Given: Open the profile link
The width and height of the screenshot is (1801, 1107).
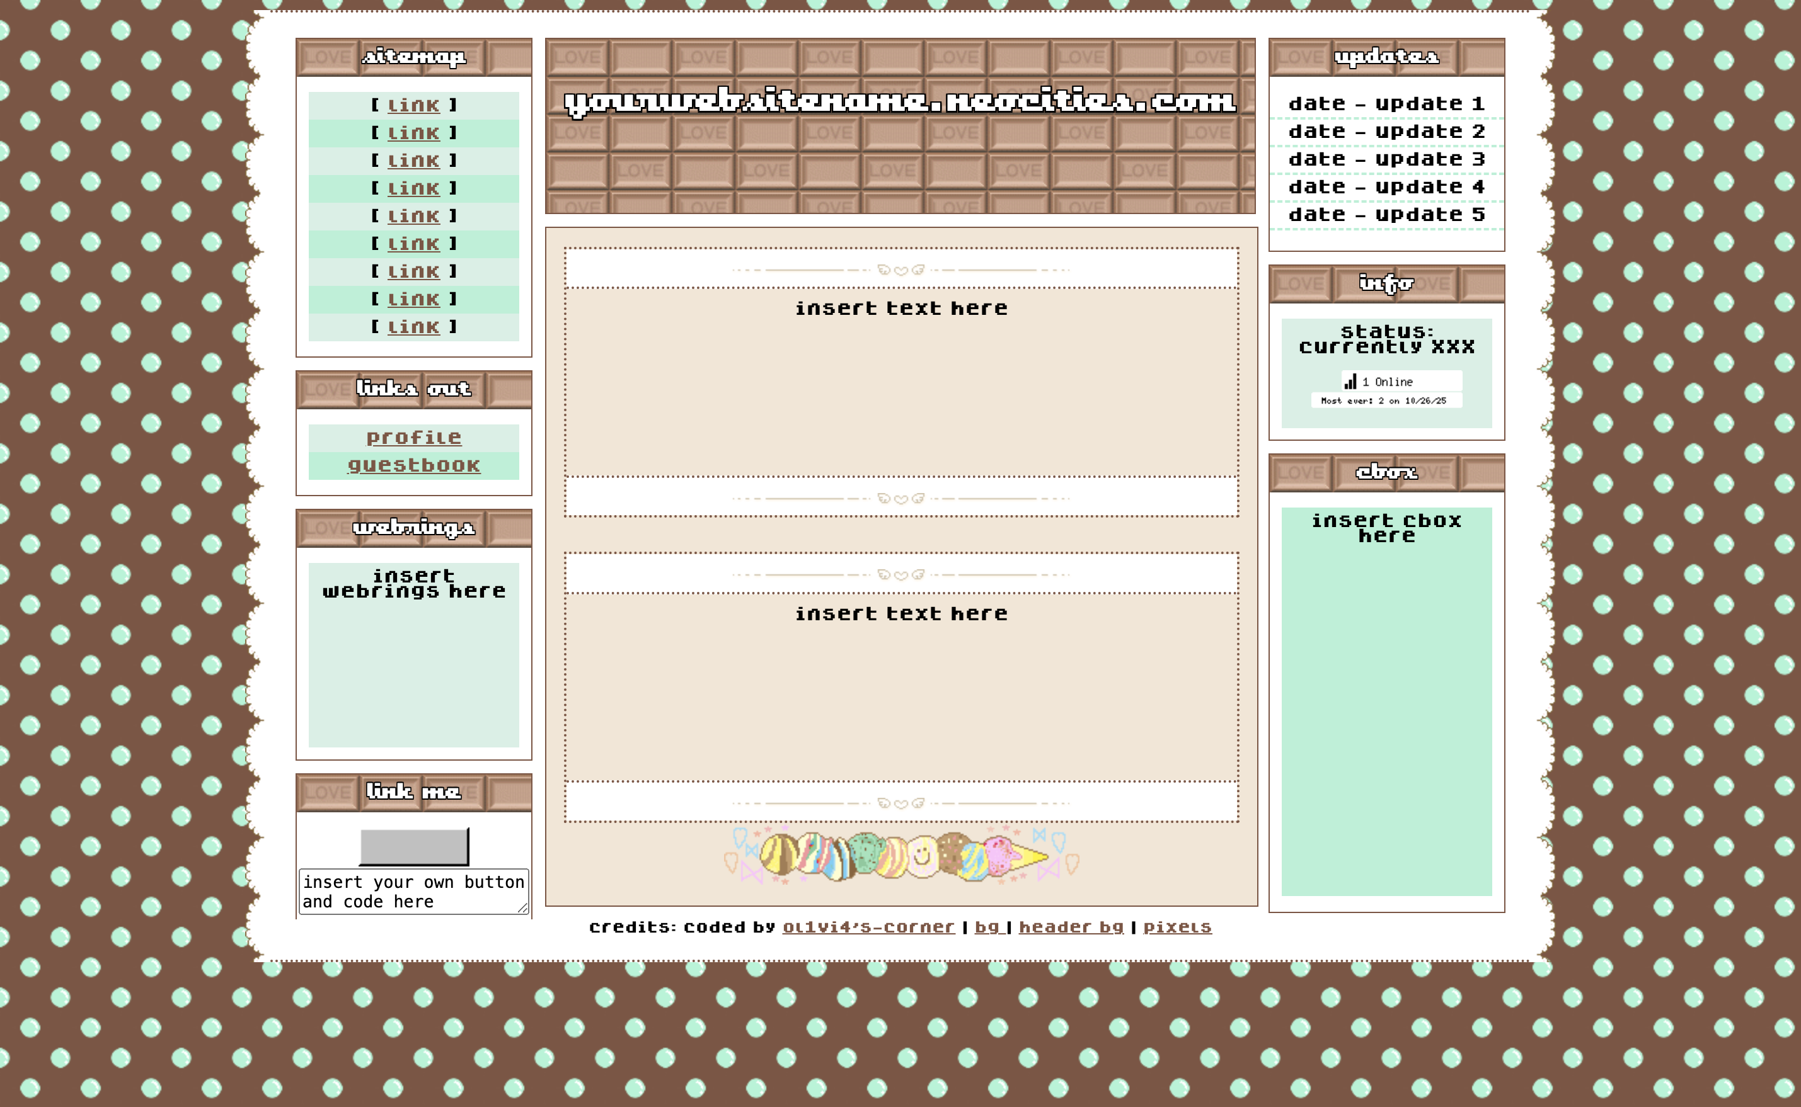Looking at the screenshot, I should (x=413, y=438).
